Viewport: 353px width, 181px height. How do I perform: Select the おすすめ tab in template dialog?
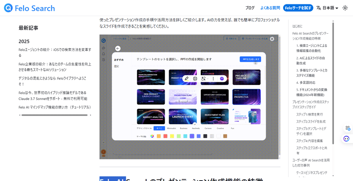coord(119,60)
